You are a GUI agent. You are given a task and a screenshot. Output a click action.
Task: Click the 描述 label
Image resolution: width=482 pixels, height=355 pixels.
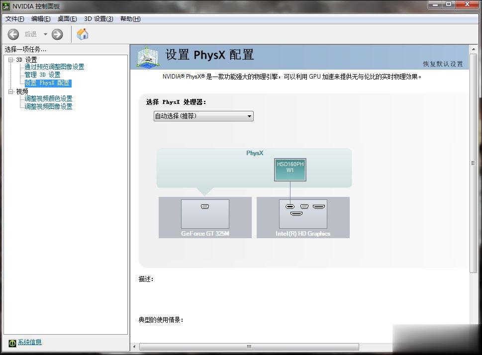pos(146,279)
